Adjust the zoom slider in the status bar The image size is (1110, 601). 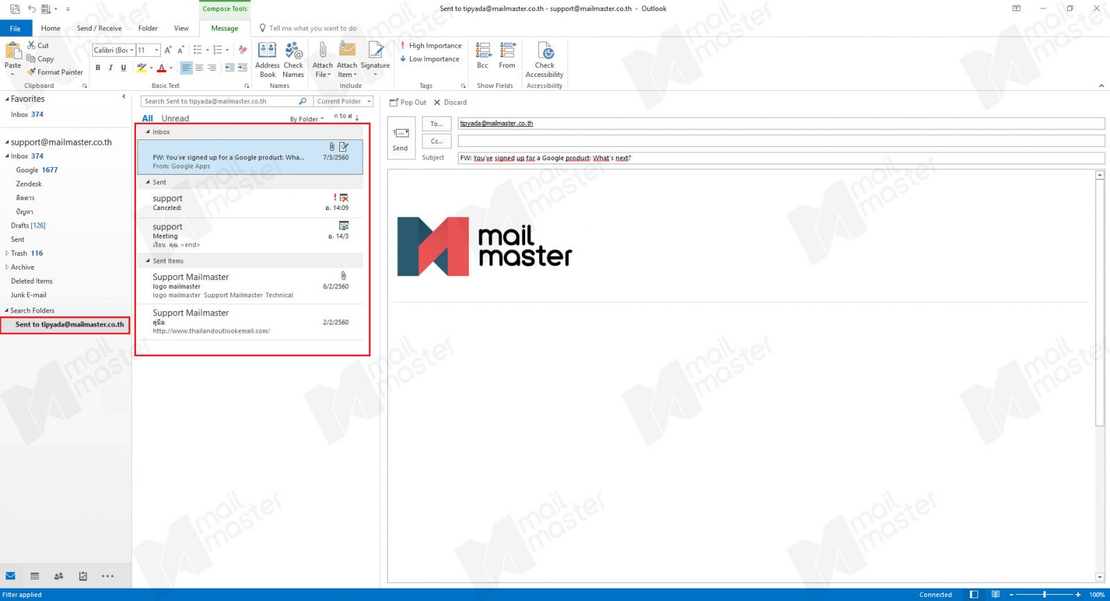tap(1044, 594)
